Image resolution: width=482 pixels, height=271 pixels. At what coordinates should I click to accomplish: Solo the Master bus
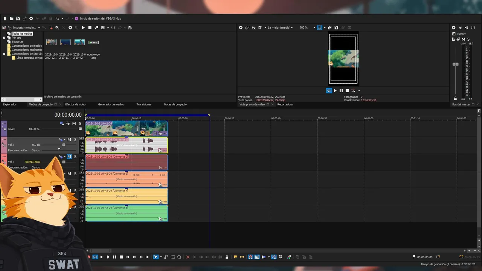pyautogui.click(x=468, y=39)
